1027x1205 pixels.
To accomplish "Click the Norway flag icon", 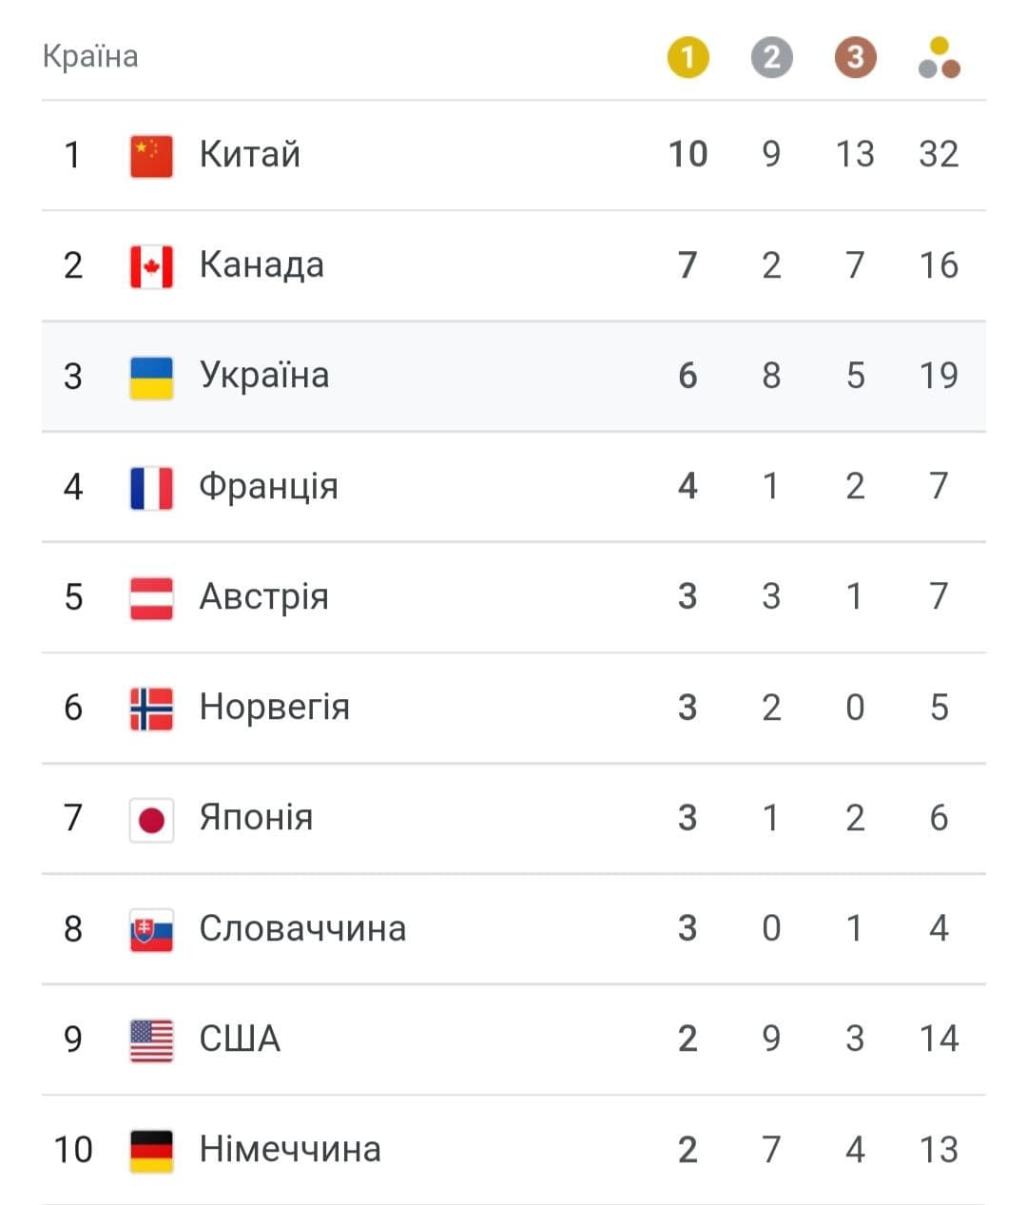I will (151, 709).
